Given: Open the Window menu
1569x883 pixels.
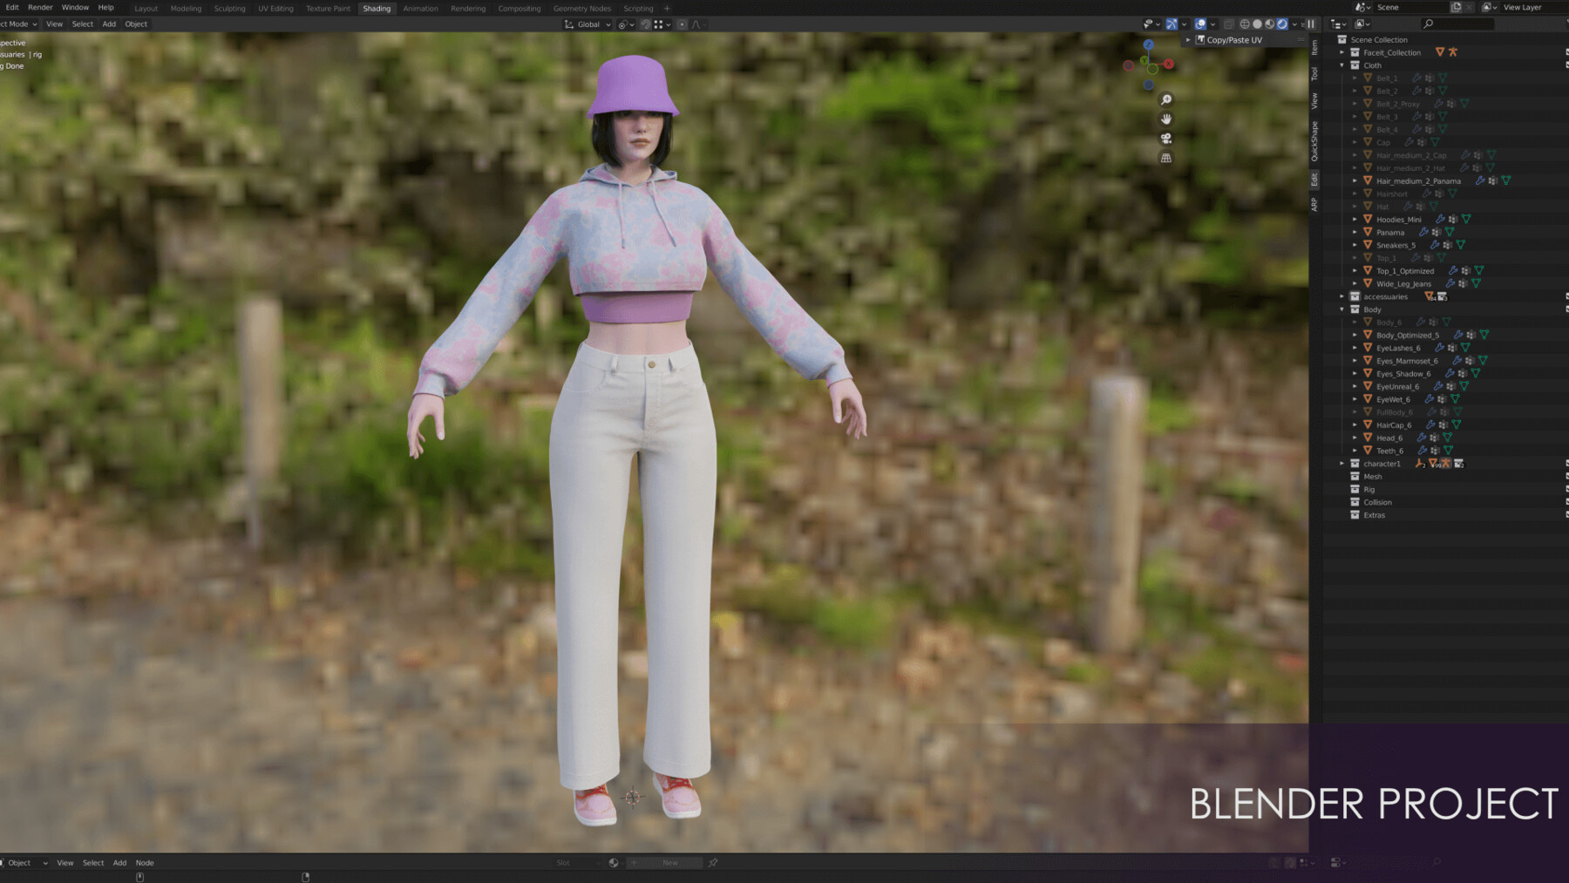Looking at the screenshot, I should (x=75, y=7).
